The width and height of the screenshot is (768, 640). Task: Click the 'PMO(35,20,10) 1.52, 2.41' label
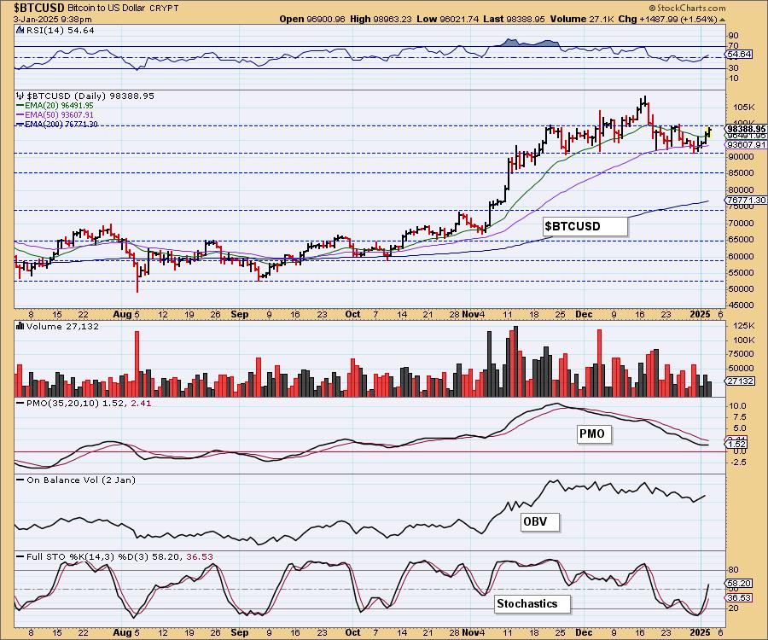point(89,403)
